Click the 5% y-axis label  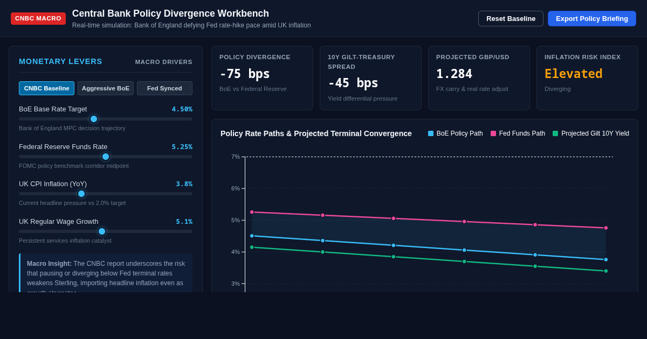[236, 220]
